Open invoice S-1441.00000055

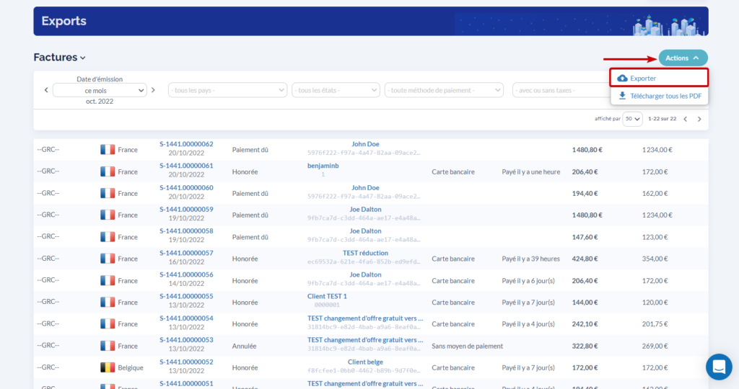tap(186, 296)
